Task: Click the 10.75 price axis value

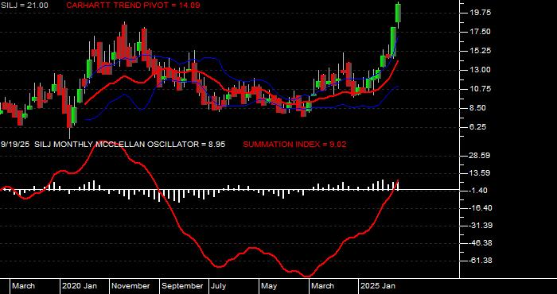Action: (x=480, y=89)
